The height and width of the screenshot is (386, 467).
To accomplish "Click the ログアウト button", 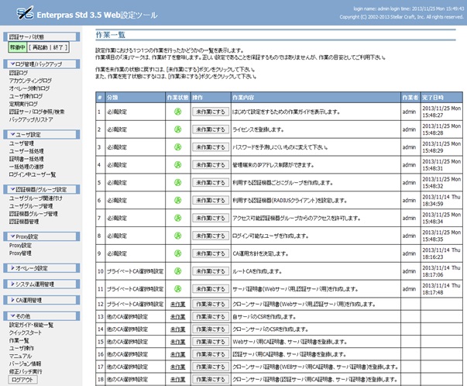I will click(x=23, y=380).
